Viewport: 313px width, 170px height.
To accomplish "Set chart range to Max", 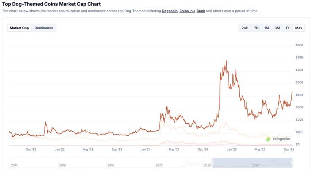I will click(299, 28).
